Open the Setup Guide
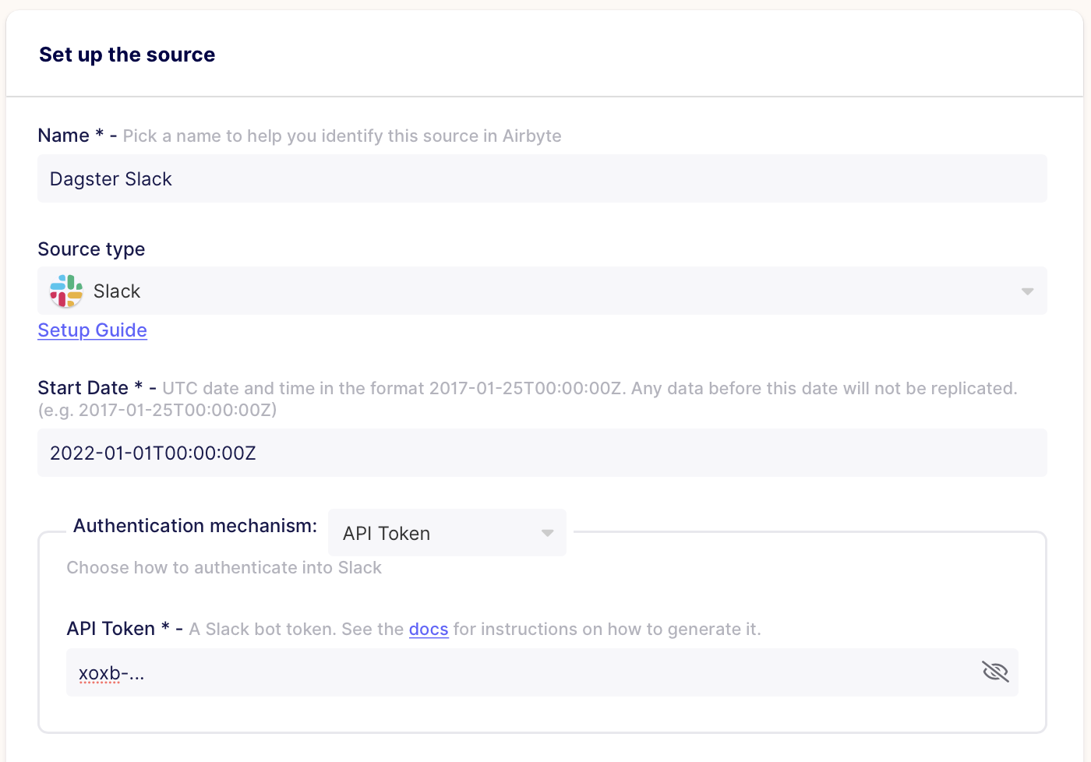The image size is (1091, 762). (x=92, y=330)
